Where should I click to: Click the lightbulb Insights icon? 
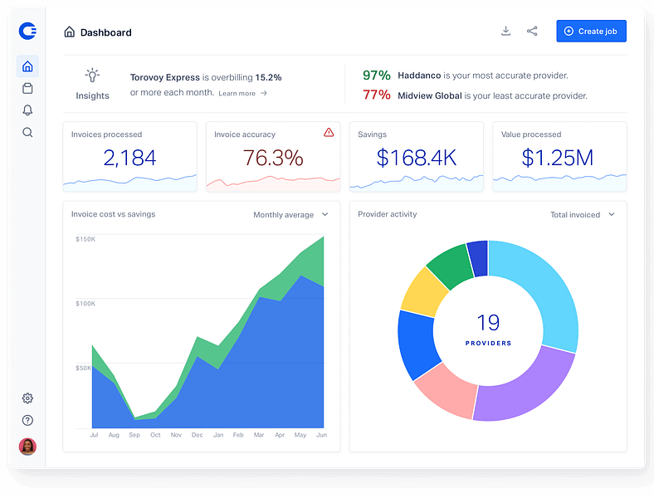tap(92, 76)
